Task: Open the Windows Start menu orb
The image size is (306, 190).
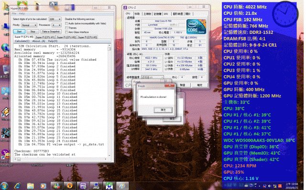Action: pos(4,186)
